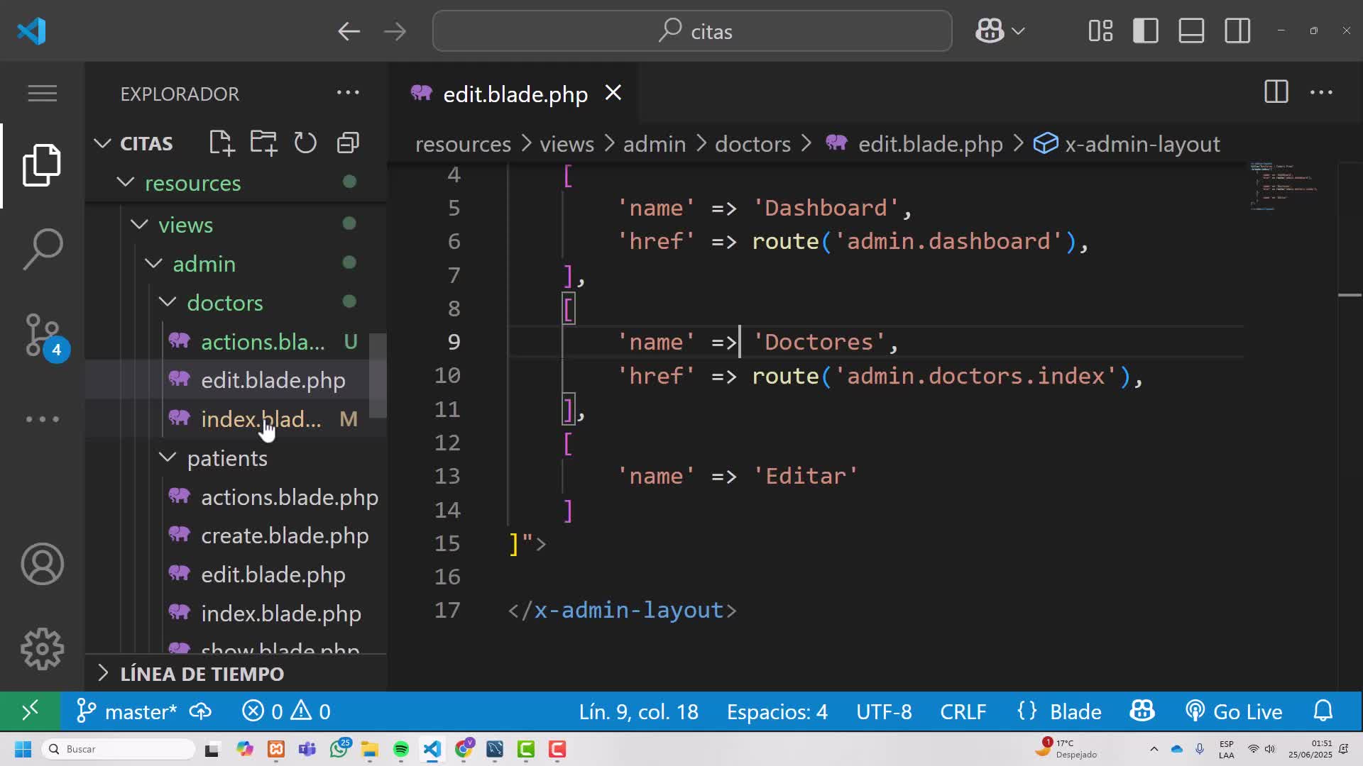Change the UTF-8 file encoding
1363x766 pixels.
[x=884, y=711]
